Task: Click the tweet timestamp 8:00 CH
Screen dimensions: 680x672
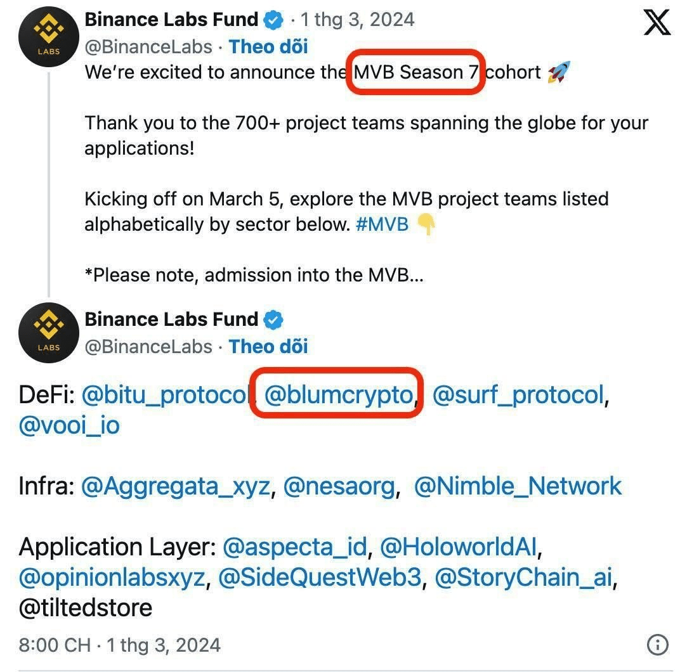Action: coord(55,645)
